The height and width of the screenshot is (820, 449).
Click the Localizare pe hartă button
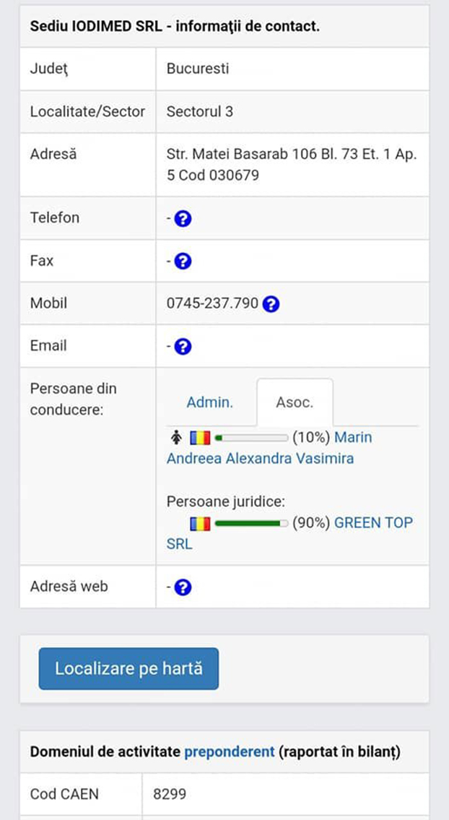click(128, 668)
